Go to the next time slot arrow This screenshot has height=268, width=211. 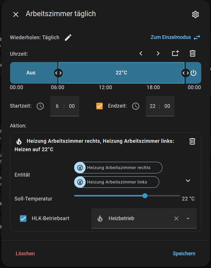click(158, 53)
